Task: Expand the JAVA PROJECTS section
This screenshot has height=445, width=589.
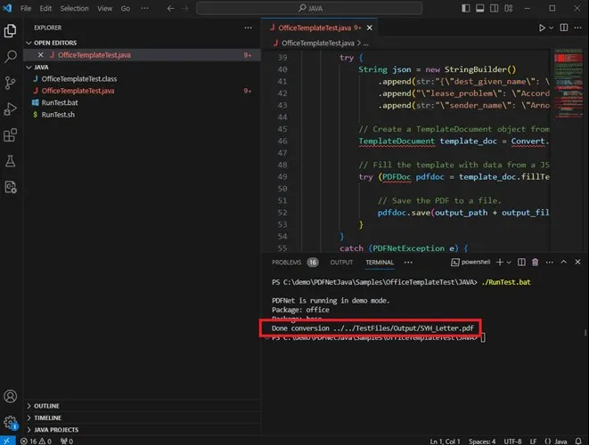Action: (54, 428)
